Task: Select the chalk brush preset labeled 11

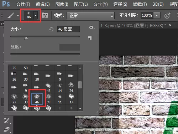Action: [60, 99]
